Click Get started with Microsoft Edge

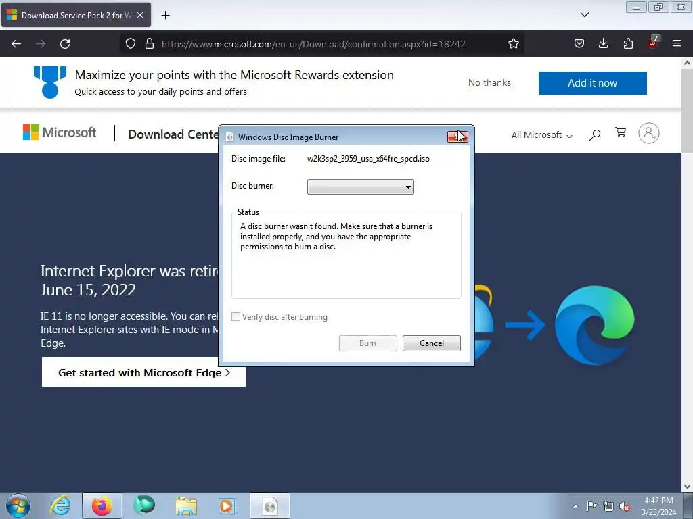pyautogui.click(x=143, y=372)
